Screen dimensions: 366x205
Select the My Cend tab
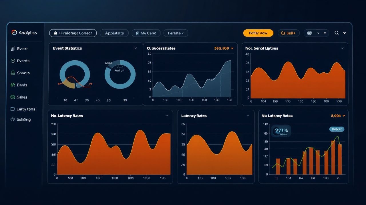(146, 33)
